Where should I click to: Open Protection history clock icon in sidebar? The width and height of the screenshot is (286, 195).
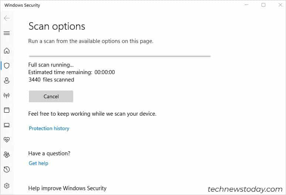click(7, 169)
